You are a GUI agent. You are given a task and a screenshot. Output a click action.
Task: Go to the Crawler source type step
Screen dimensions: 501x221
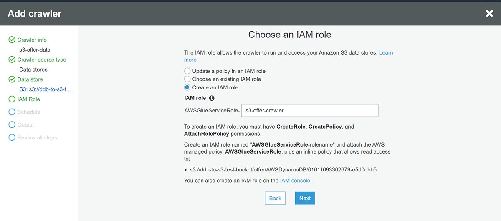pyautogui.click(x=42, y=60)
